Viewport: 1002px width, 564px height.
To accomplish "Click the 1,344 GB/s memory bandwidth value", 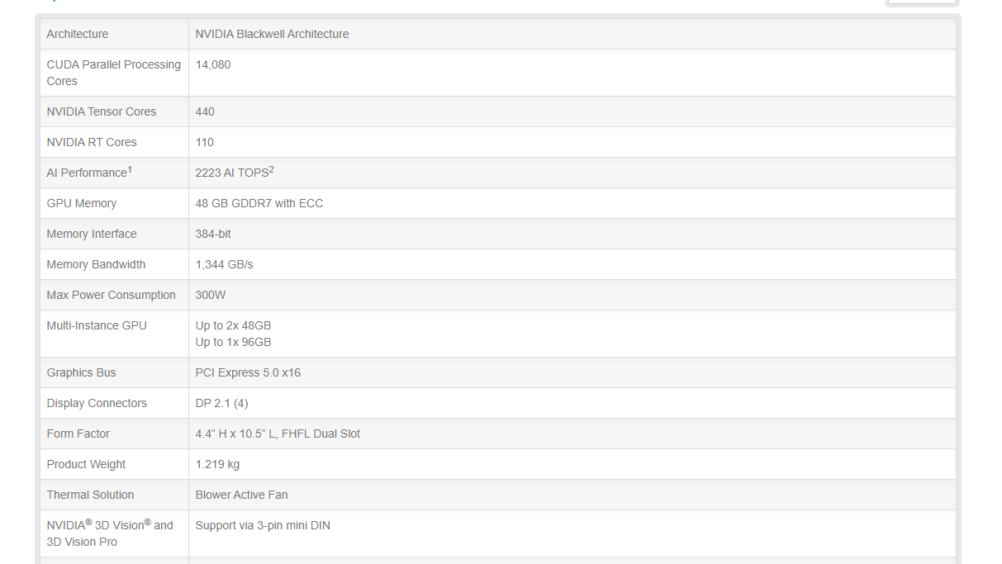I will pos(224,264).
